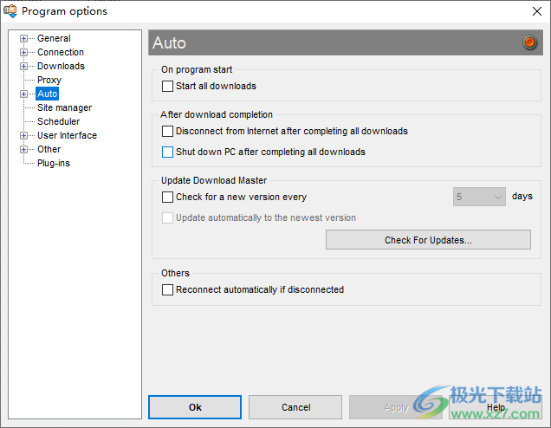Expand the Downloads tree node
Screen dimensions: 551x428
(x=23, y=66)
